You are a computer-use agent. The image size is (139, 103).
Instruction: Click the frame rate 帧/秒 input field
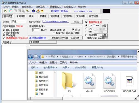point(36,30)
